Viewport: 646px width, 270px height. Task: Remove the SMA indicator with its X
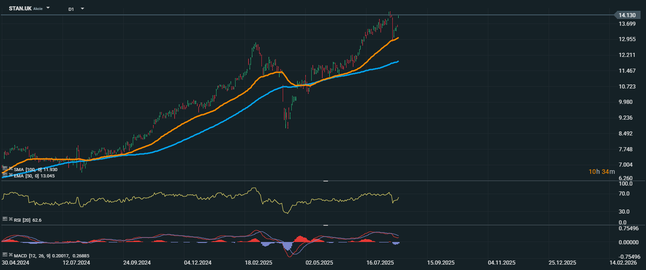click(x=11, y=168)
